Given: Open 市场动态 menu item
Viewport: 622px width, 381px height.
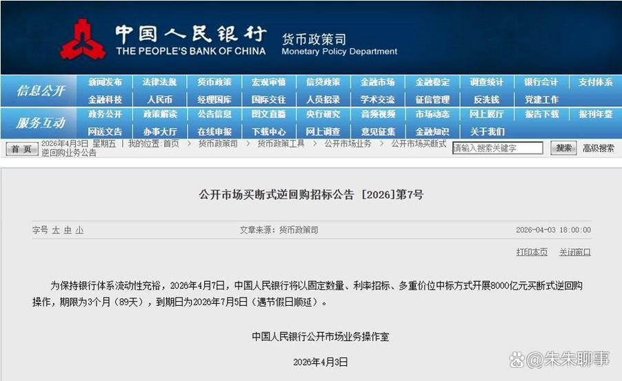Looking at the screenshot, I should 432,114.
